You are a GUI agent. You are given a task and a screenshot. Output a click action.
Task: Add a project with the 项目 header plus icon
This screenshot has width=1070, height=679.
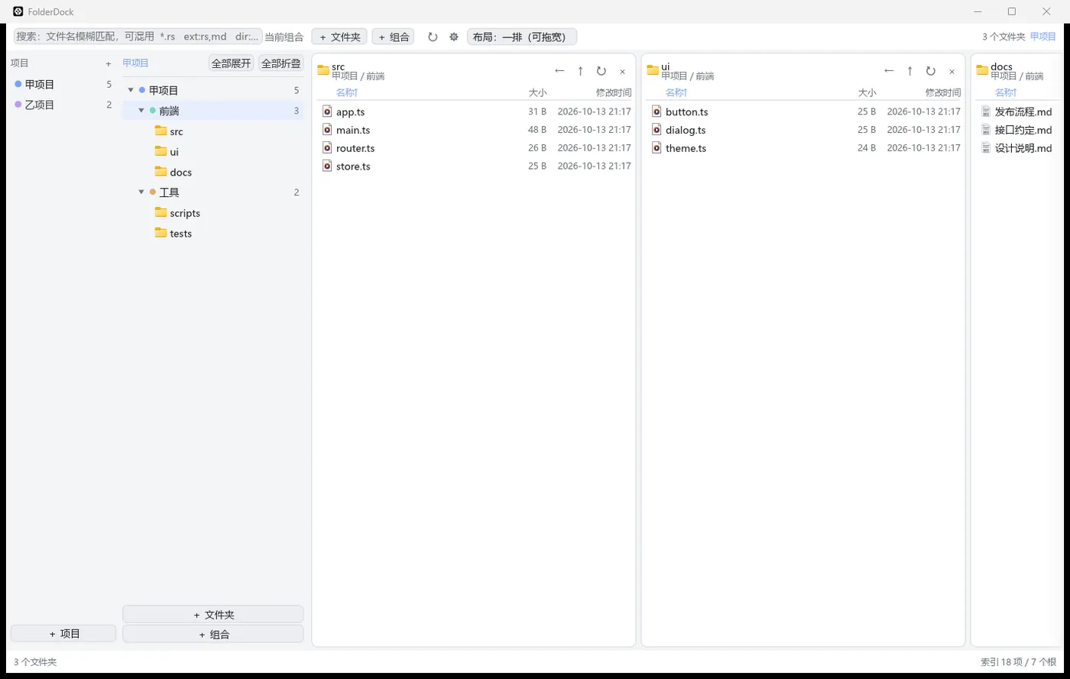pos(109,63)
